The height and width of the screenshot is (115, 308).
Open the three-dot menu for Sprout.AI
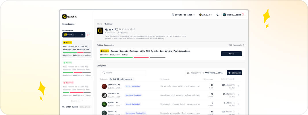point(238,104)
